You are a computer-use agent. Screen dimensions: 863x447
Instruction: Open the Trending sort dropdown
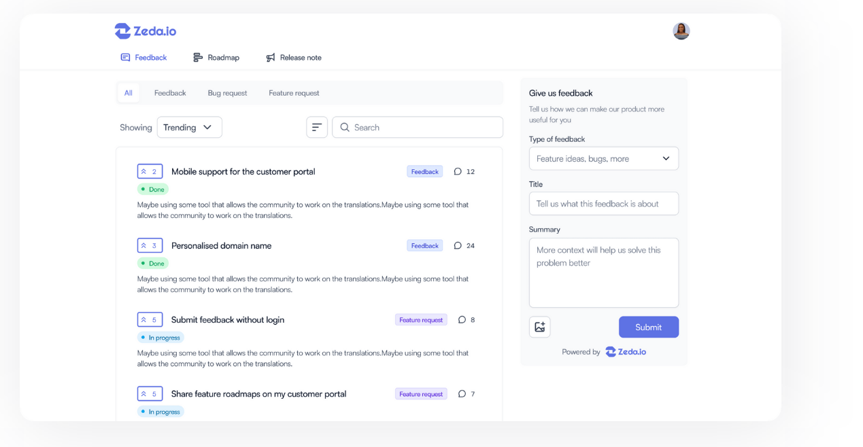tap(189, 127)
